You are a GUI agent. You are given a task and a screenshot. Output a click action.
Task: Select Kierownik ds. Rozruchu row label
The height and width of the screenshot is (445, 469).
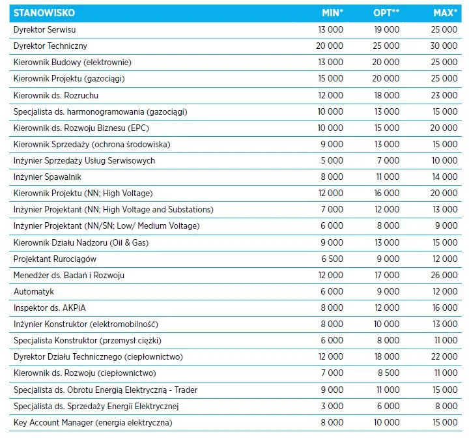point(56,96)
